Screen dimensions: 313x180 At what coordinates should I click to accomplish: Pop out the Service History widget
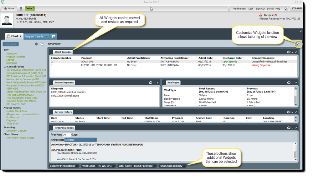pos(296,112)
